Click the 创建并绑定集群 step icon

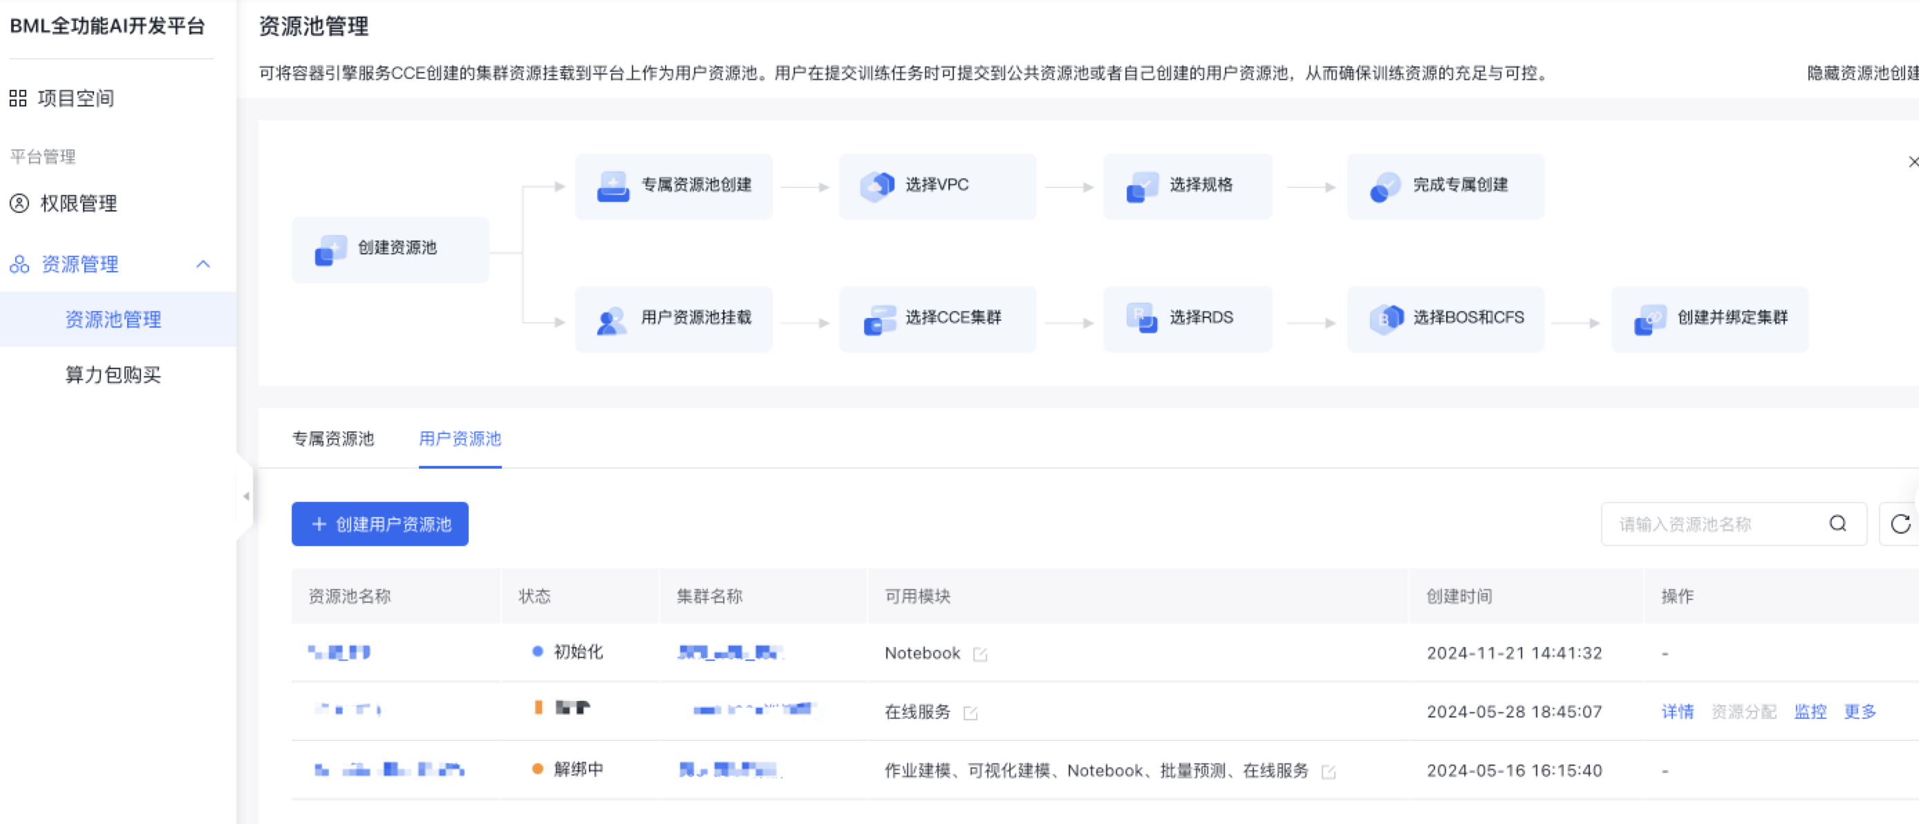pos(1650,320)
